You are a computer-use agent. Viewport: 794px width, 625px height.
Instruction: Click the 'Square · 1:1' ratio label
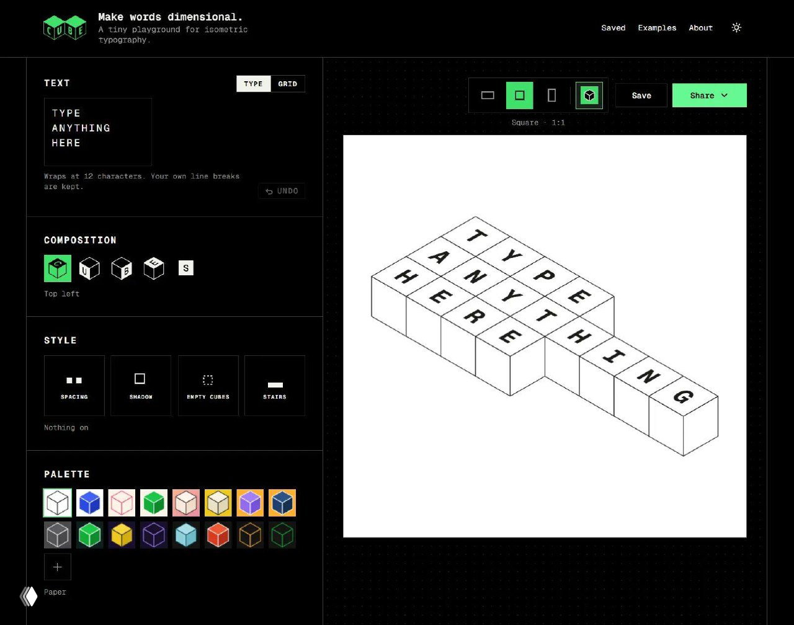(538, 123)
